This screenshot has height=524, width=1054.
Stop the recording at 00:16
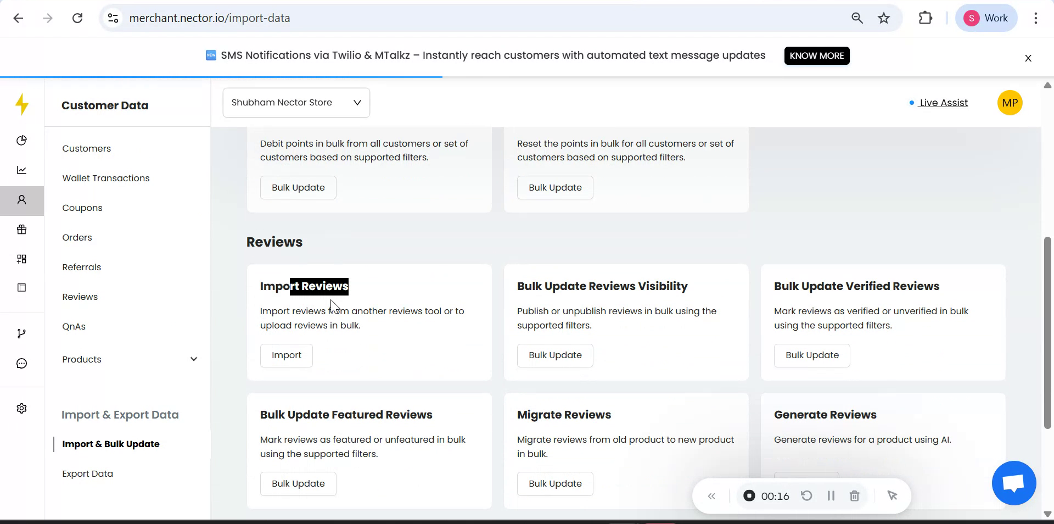coord(749,496)
